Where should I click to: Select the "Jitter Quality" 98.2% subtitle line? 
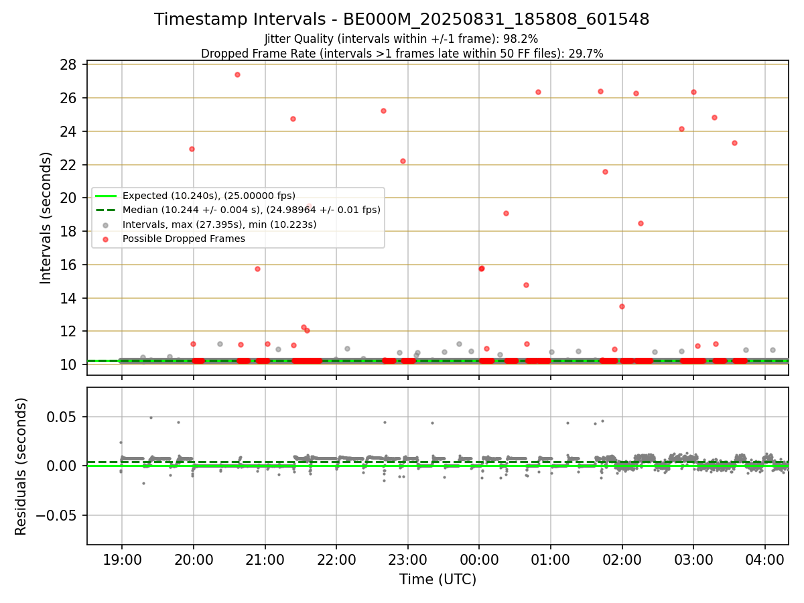pyautogui.click(x=401, y=39)
